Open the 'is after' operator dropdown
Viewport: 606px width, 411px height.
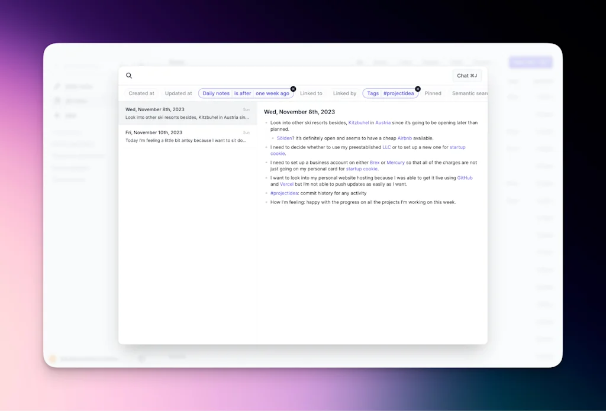[243, 93]
